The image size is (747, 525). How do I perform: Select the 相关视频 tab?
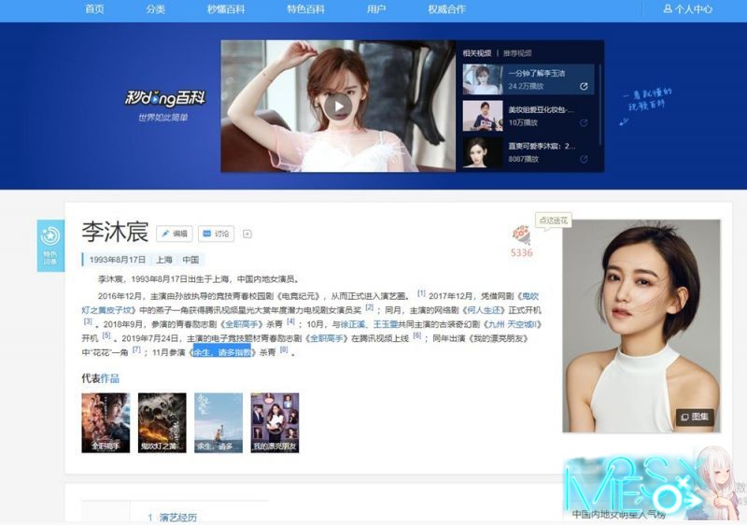pos(477,53)
